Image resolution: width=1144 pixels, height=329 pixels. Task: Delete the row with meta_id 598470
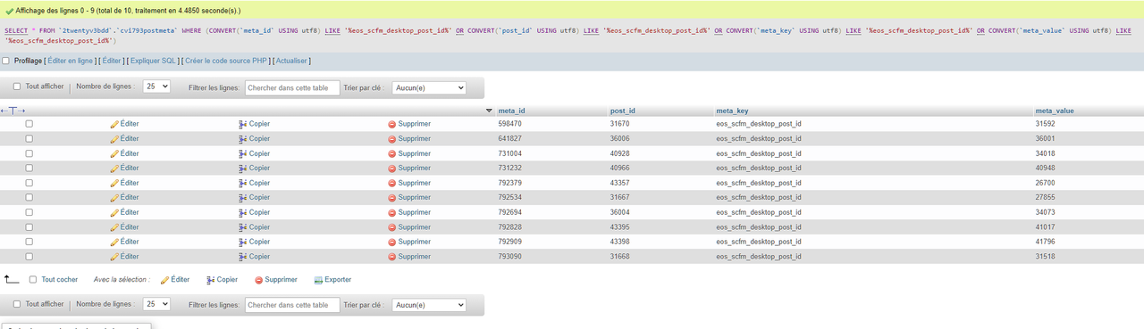[408, 124]
